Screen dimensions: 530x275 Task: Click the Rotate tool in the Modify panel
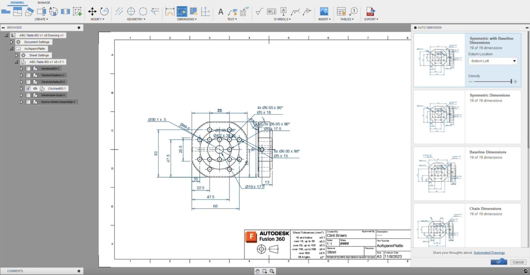click(x=105, y=11)
